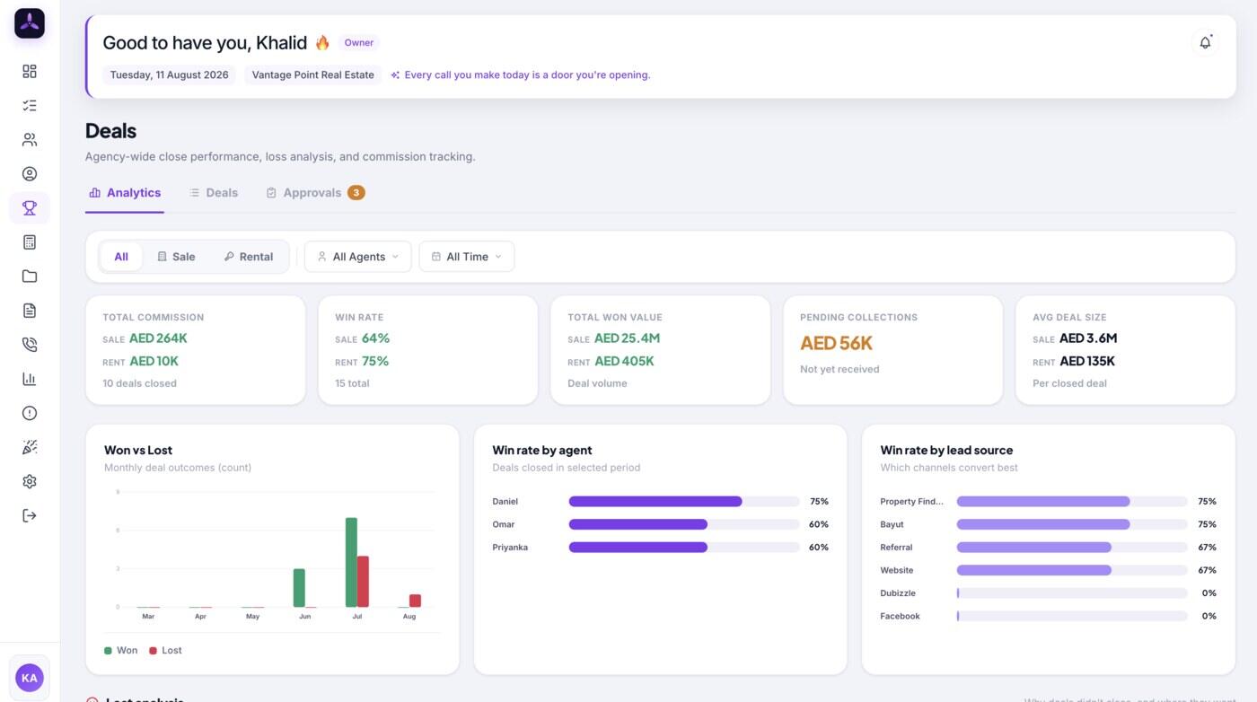Click the Won legend item

point(121,650)
